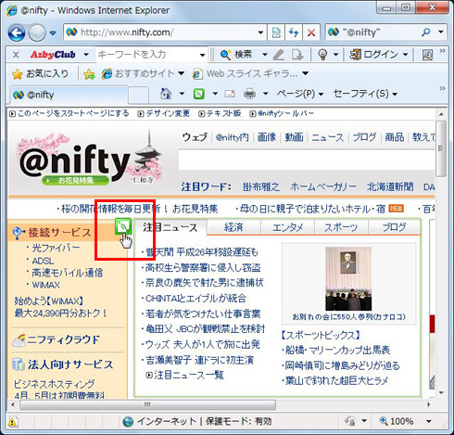Open the ページ(P) menu dropdown

(x=300, y=94)
